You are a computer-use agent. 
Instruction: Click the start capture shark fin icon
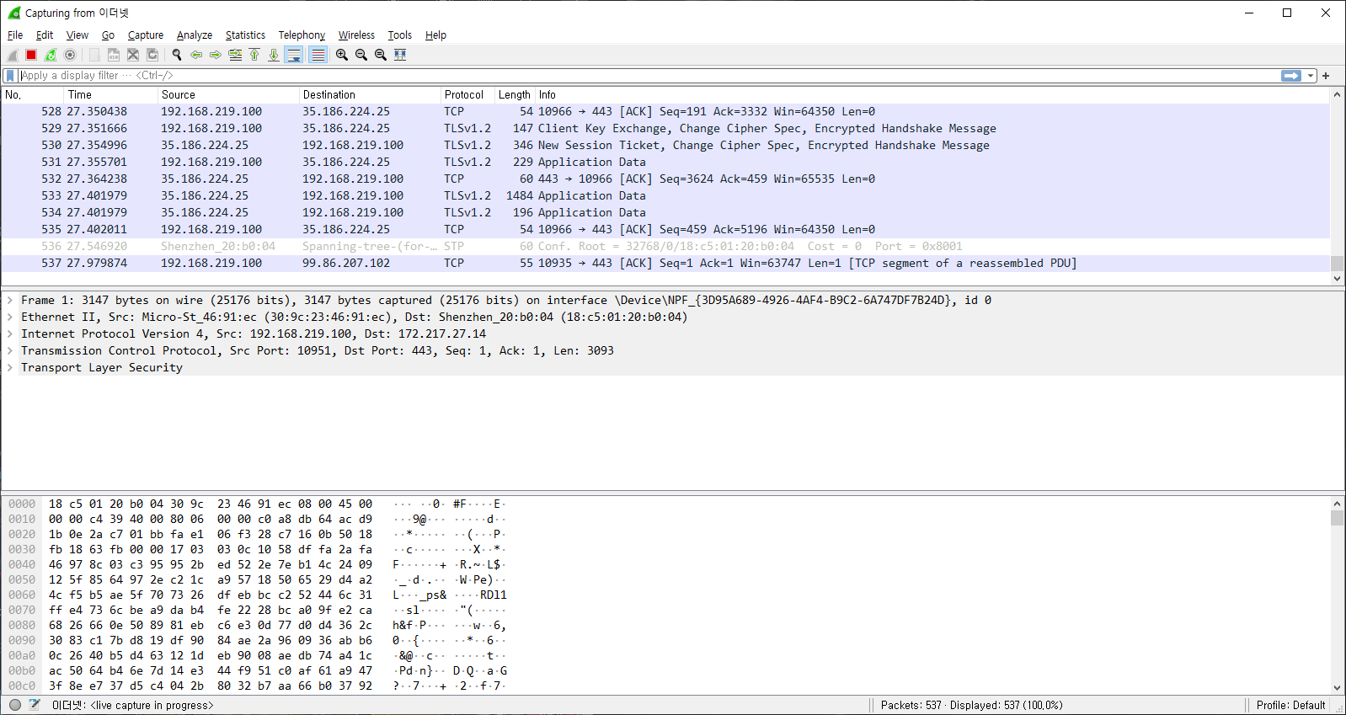click(13, 55)
